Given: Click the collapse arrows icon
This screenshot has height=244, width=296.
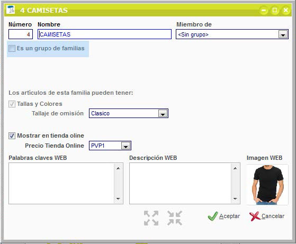Looking at the screenshot, I should (x=175, y=218).
